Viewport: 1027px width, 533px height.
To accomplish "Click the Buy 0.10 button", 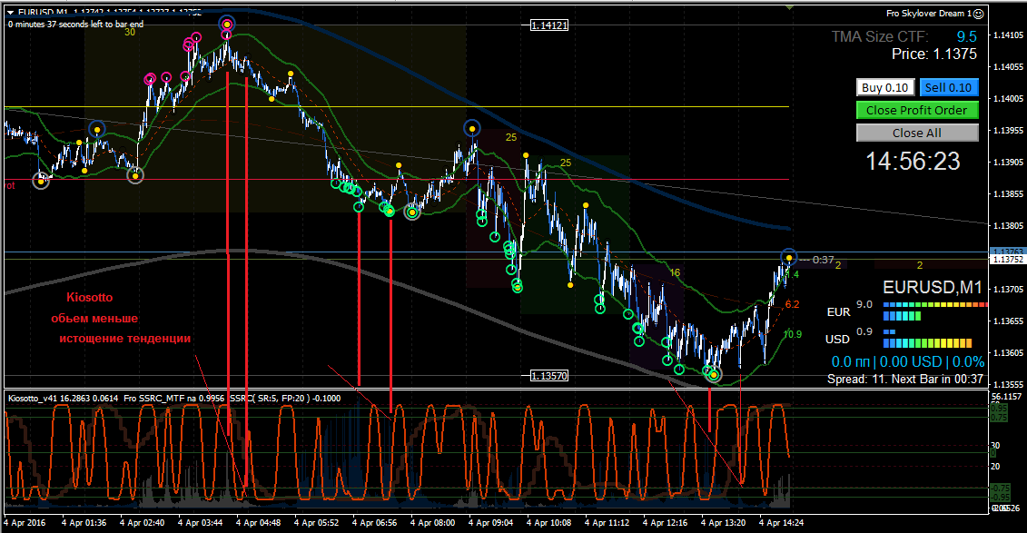I will [x=884, y=88].
